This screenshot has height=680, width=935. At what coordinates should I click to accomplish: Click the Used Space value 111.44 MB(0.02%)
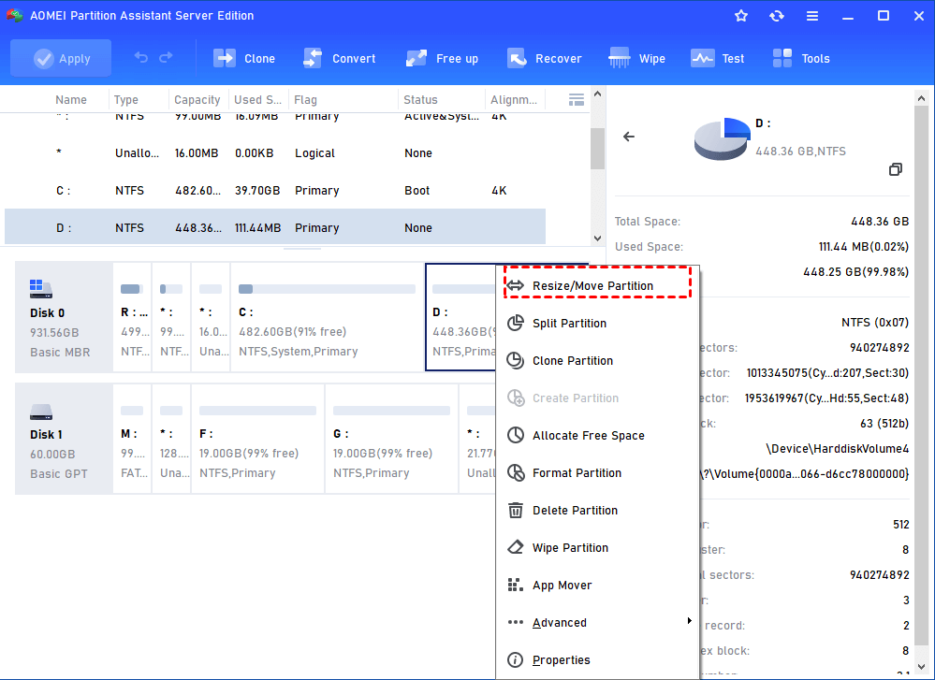864,247
